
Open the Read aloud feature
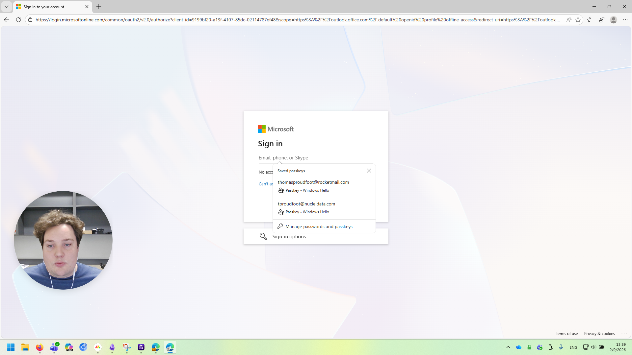[569, 20]
